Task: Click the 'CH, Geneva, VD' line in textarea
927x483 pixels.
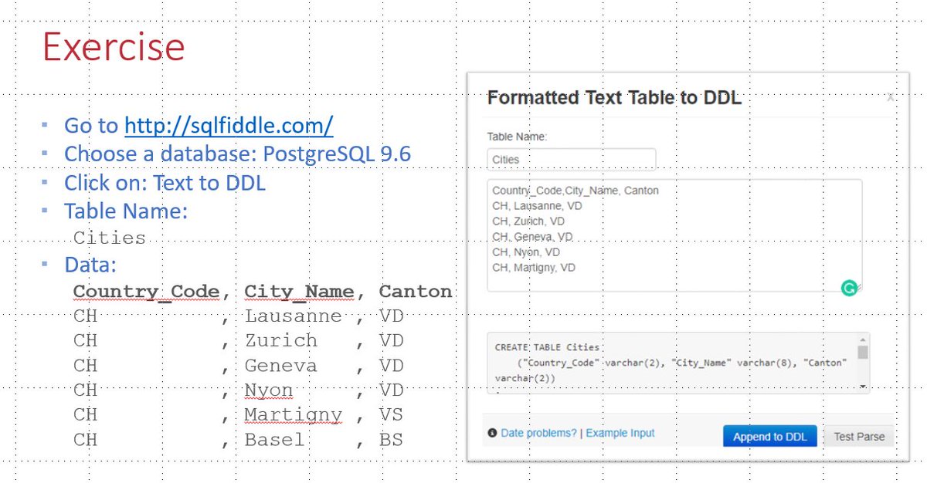Action: [532, 237]
